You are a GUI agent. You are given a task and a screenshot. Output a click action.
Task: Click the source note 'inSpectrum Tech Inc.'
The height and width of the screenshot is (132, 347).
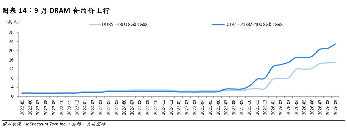[x=46, y=124]
